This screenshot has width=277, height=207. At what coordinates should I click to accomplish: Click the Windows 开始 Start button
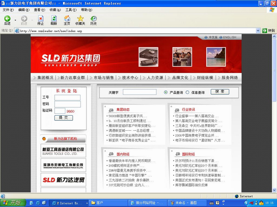click(13, 202)
